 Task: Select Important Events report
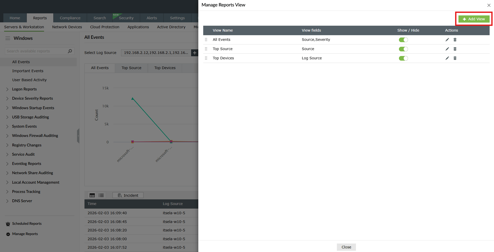pyautogui.click(x=28, y=71)
